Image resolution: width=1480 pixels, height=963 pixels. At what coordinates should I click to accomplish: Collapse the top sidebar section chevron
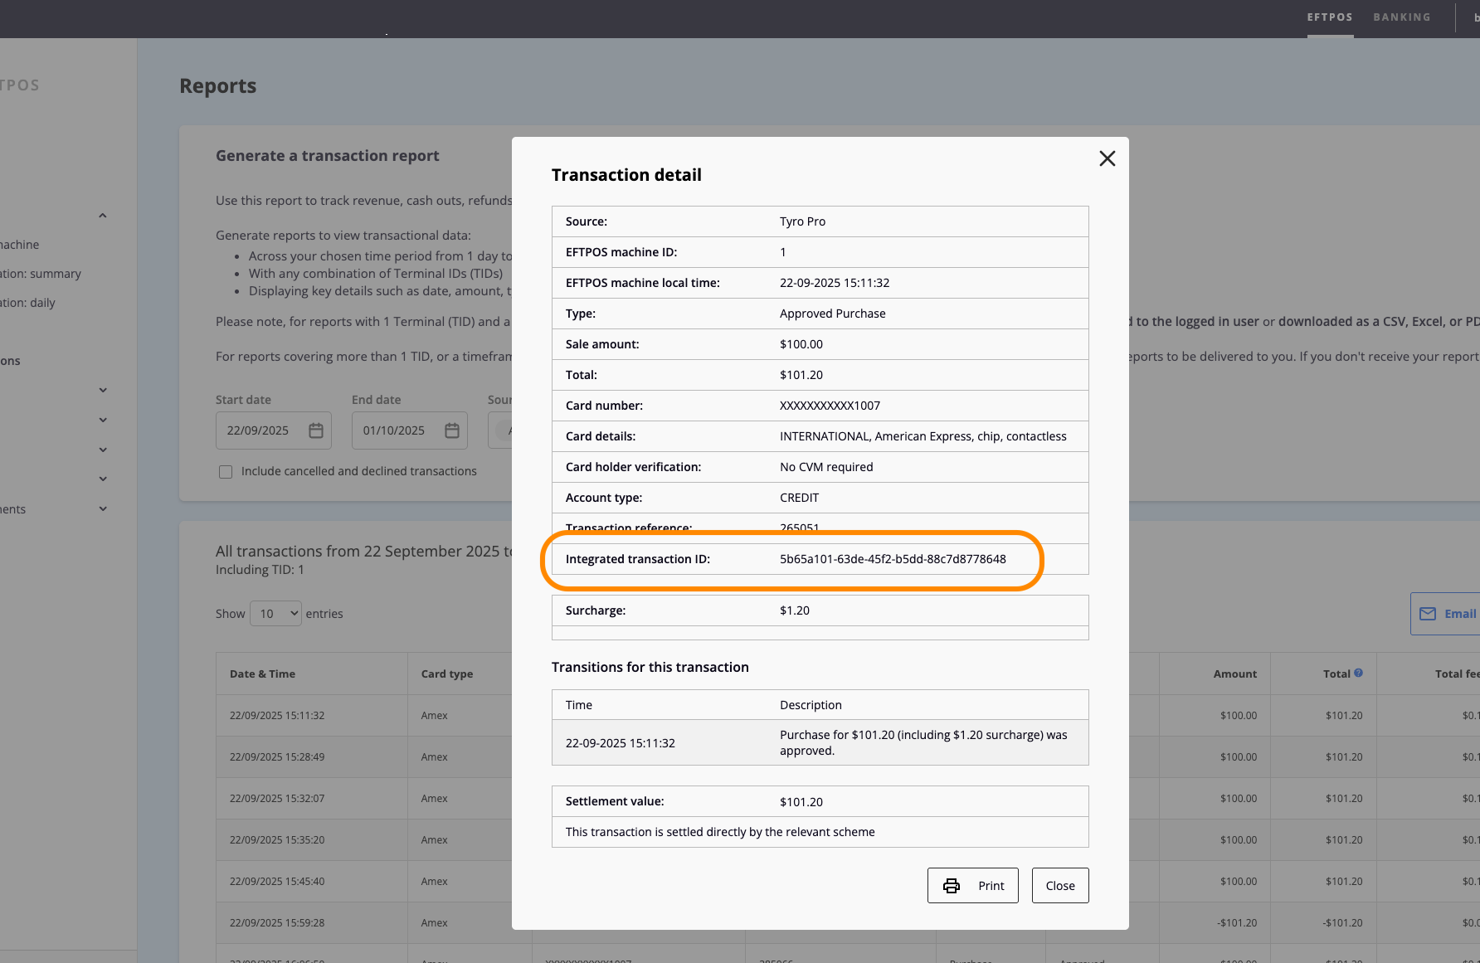click(102, 215)
